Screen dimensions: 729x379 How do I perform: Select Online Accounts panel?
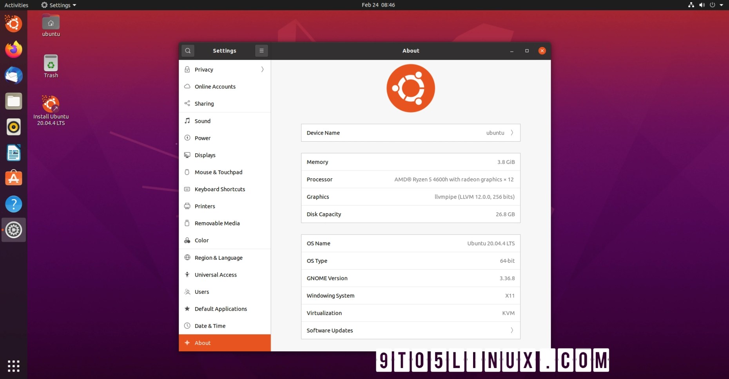click(x=225, y=86)
